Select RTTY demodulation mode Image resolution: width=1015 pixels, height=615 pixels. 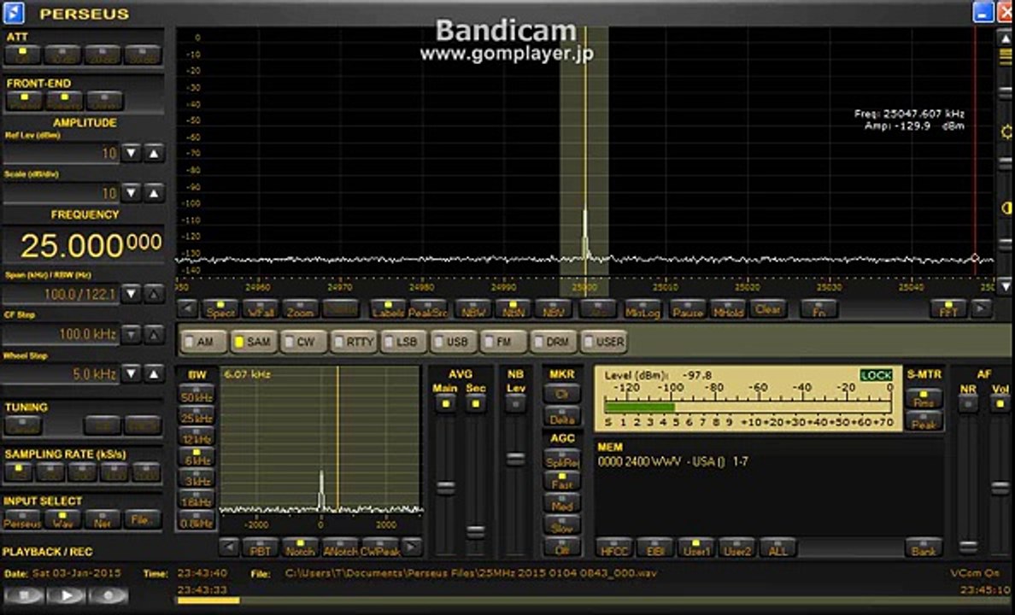coord(354,341)
